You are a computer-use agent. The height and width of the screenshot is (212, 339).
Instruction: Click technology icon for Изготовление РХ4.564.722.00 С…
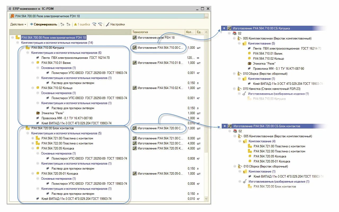135,143
